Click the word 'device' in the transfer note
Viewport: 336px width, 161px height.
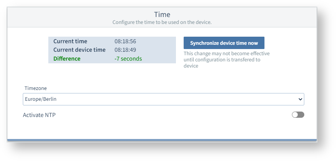click(191, 66)
